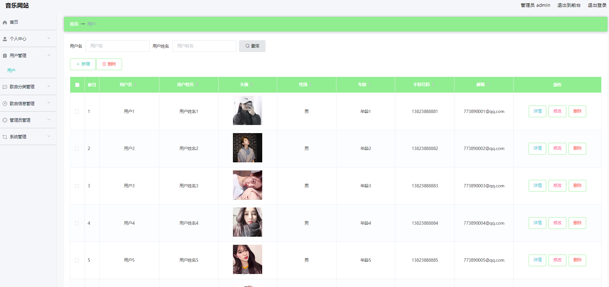Click 修改 for the 用户5 row
609x287 pixels.
(557, 260)
